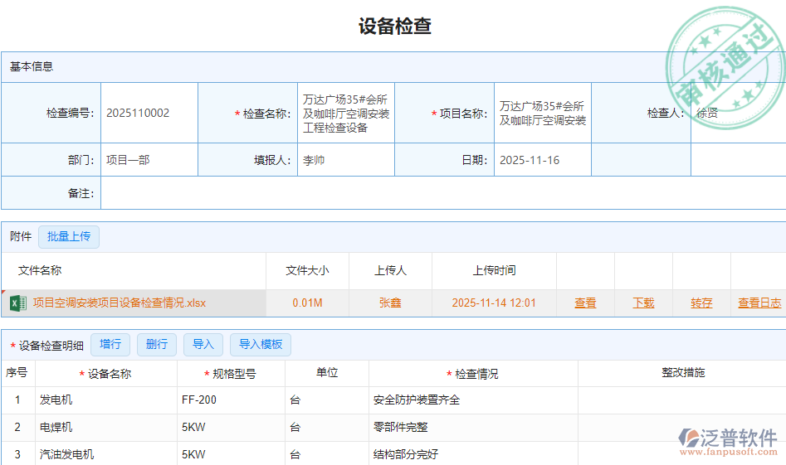Add a row with 增行 button
Image resolution: width=786 pixels, height=465 pixels.
click(x=110, y=345)
